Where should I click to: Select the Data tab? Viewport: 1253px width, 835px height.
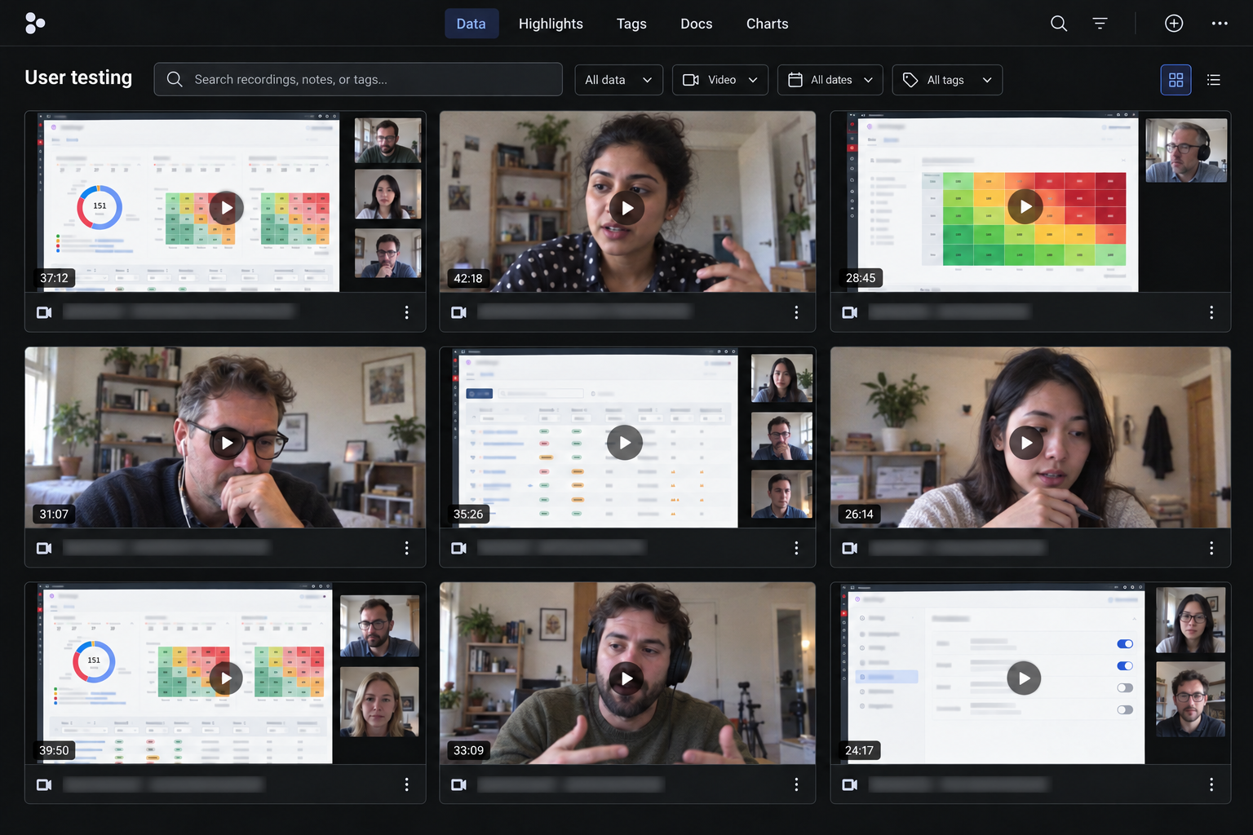coord(472,24)
